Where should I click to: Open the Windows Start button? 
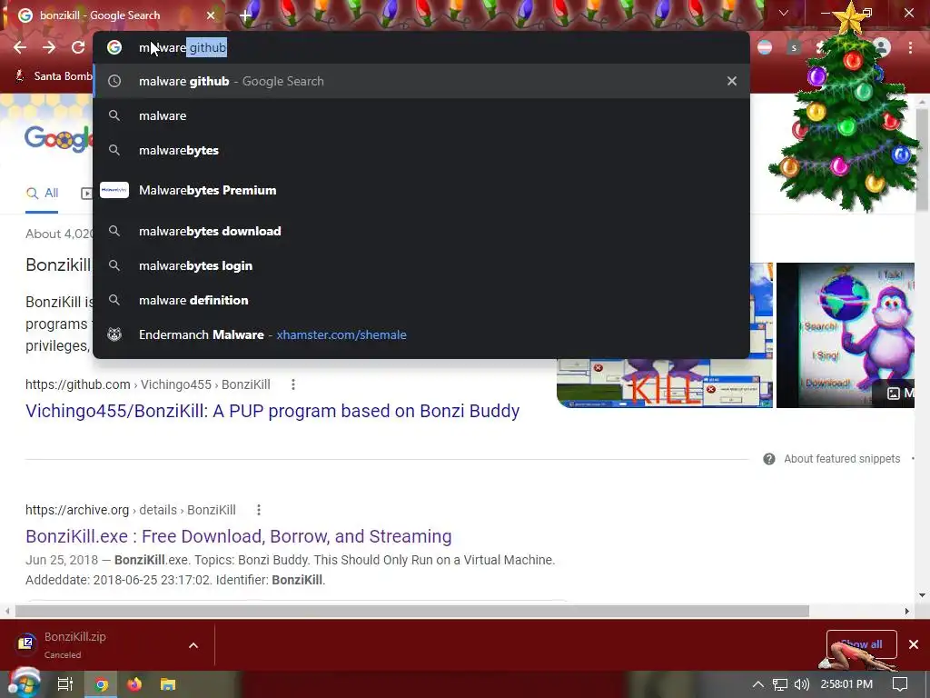point(24,684)
